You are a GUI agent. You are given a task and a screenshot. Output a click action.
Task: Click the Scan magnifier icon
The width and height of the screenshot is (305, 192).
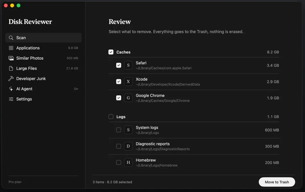(x=11, y=38)
